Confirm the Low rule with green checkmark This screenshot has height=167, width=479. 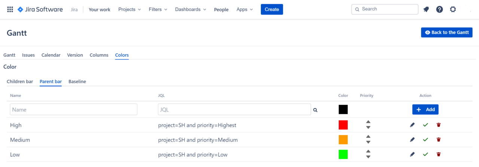[x=425, y=154]
